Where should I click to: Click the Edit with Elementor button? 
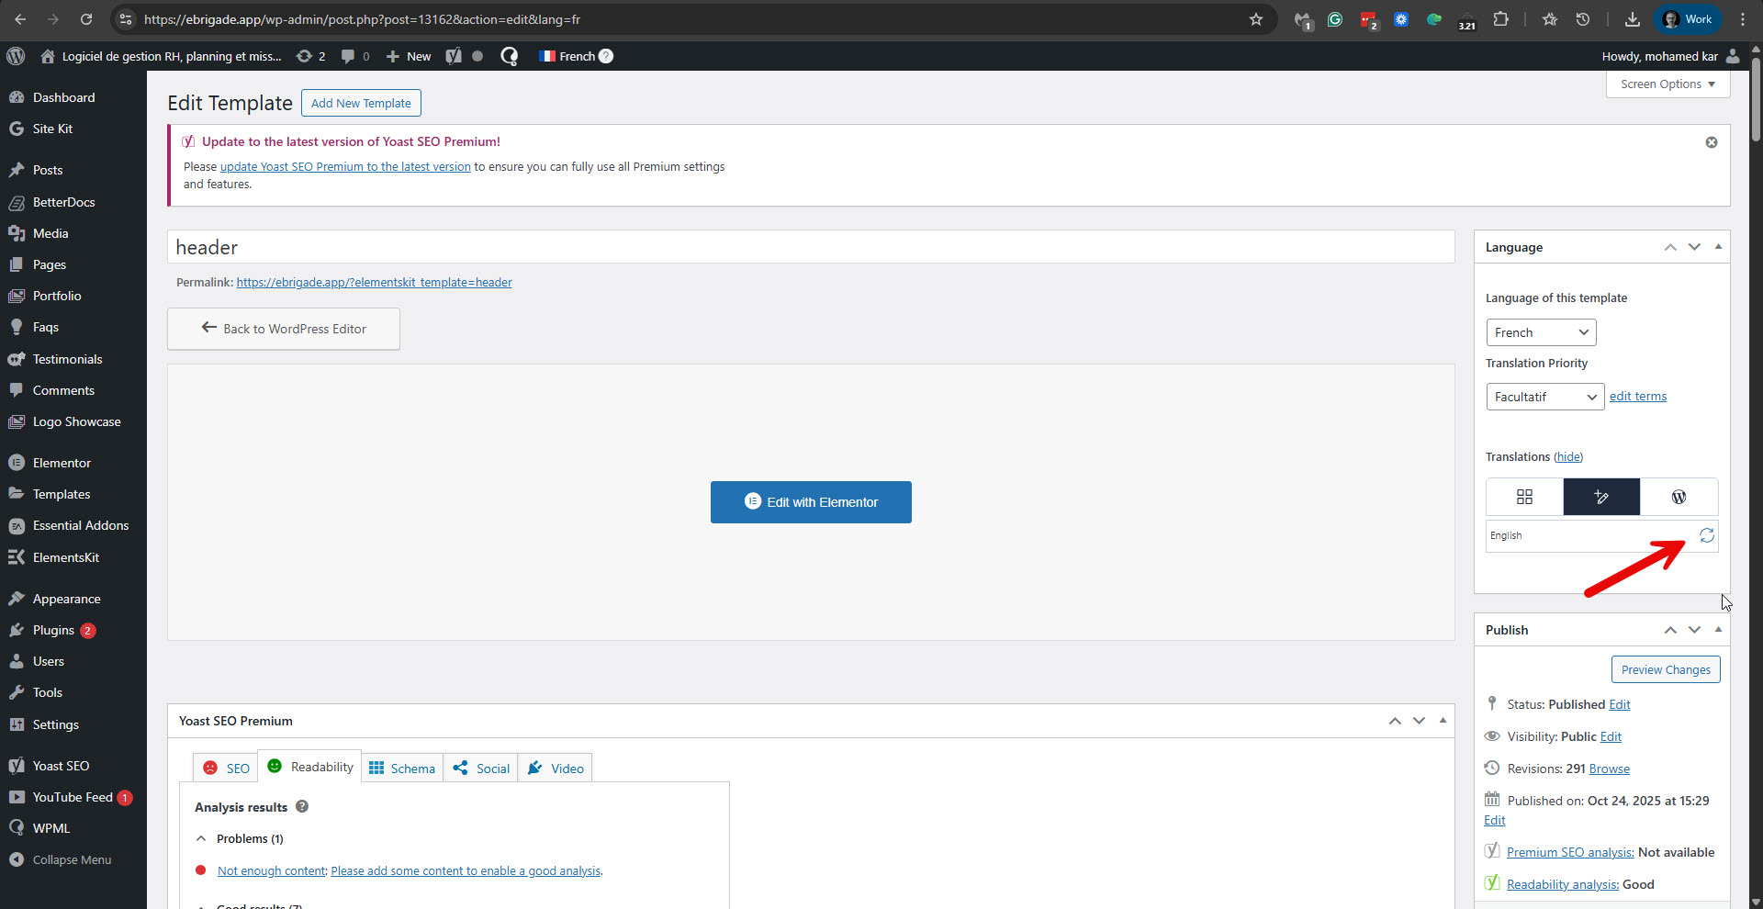click(811, 502)
